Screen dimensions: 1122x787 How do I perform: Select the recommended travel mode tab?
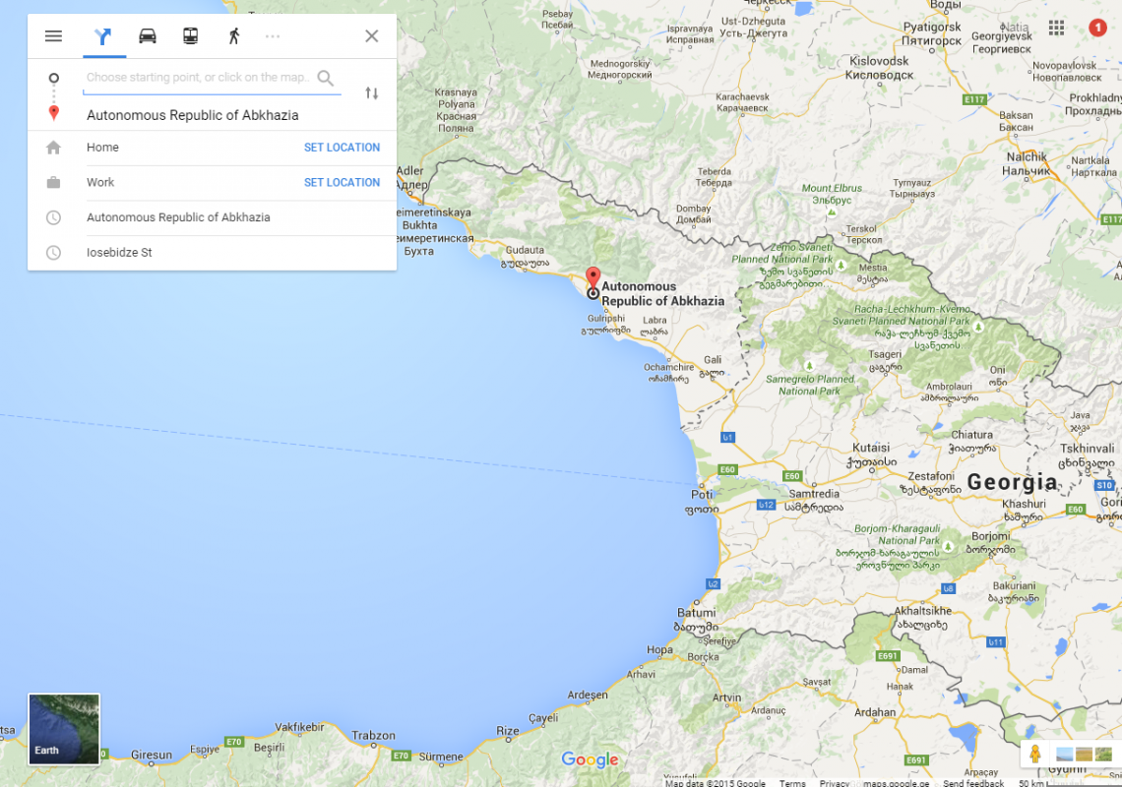[103, 35]
